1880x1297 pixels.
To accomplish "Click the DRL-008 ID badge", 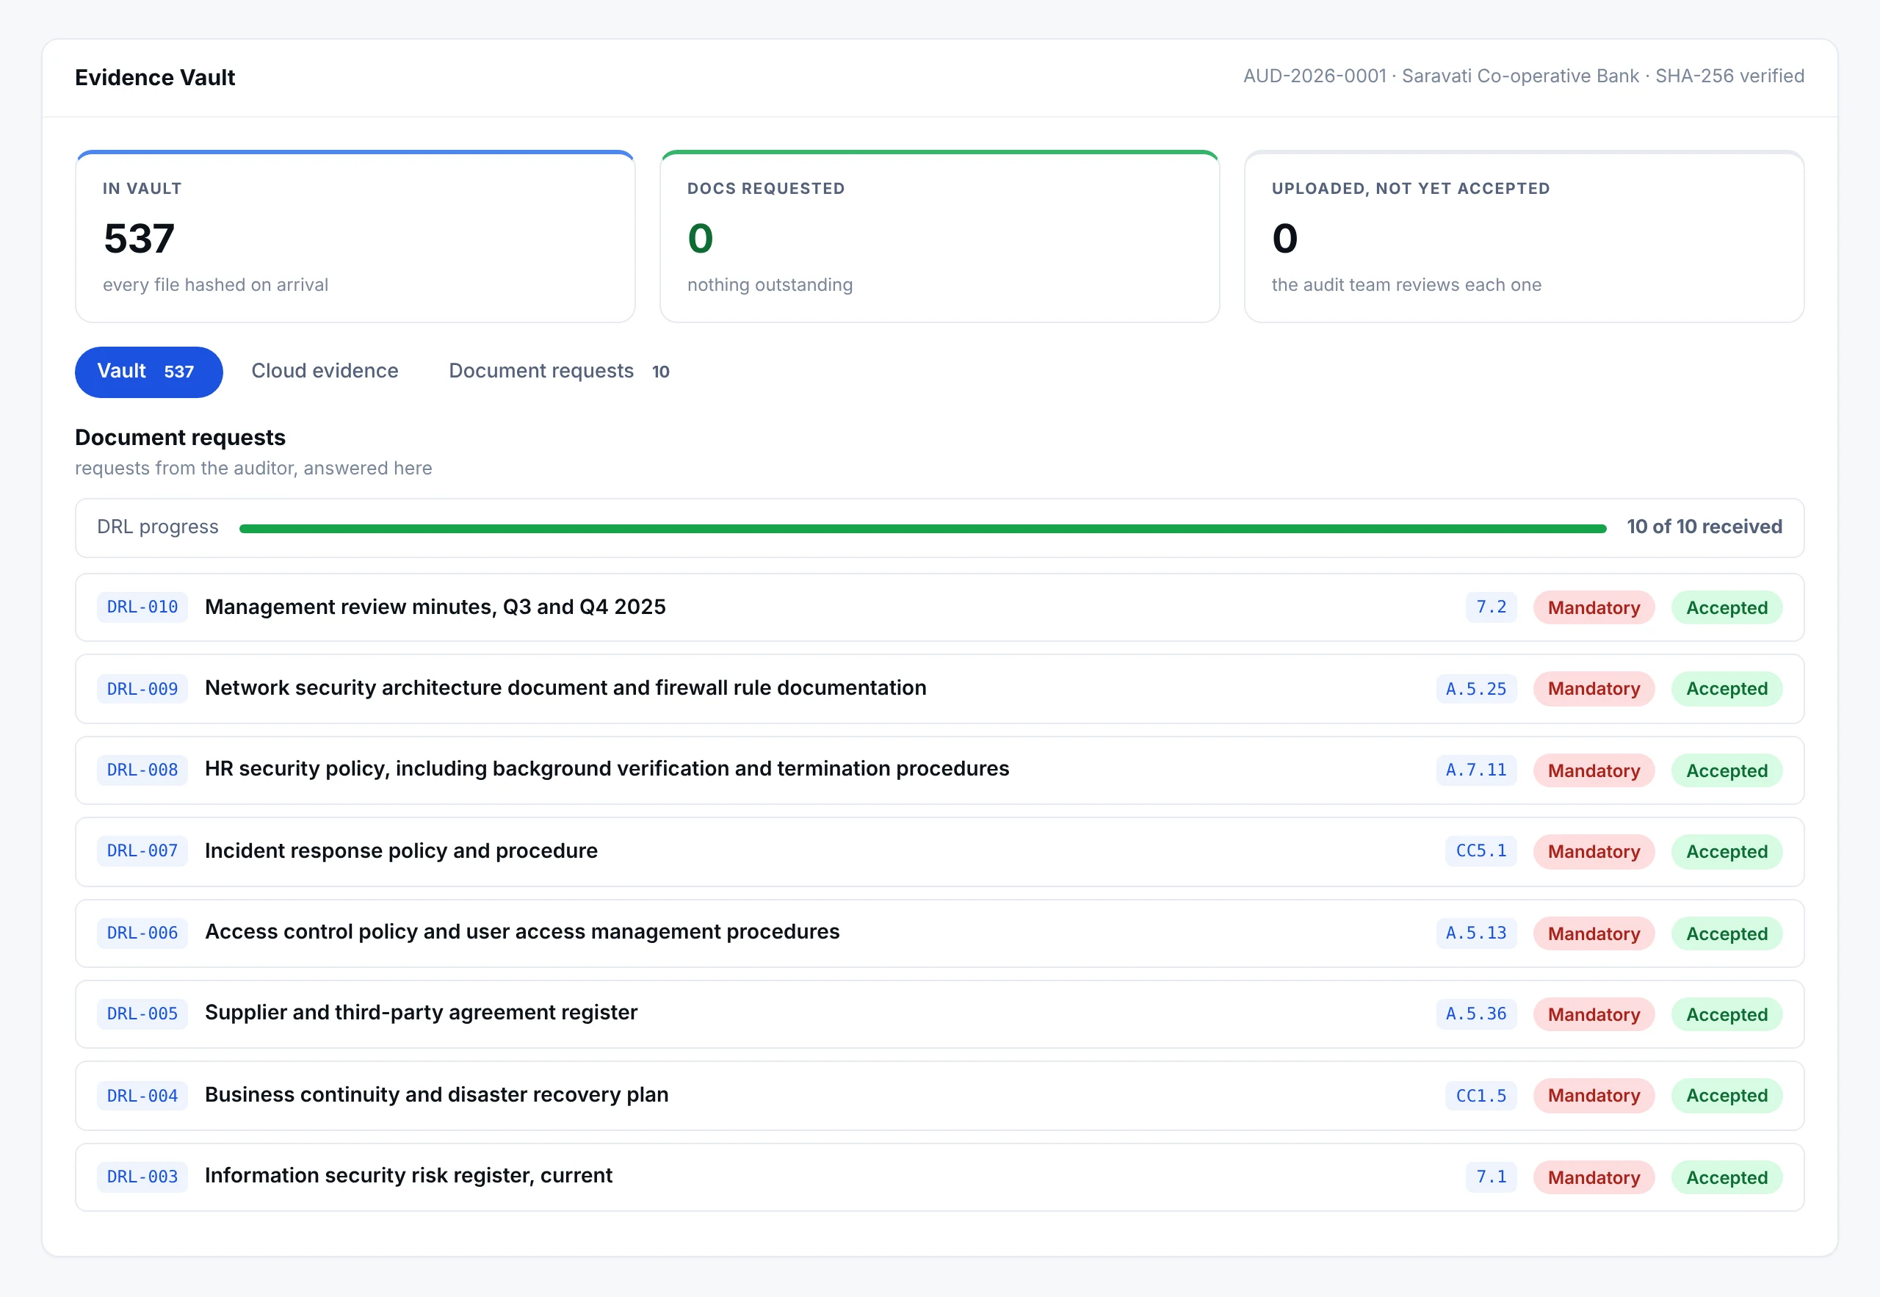I will pyautogui.click(x=142, y=770).
